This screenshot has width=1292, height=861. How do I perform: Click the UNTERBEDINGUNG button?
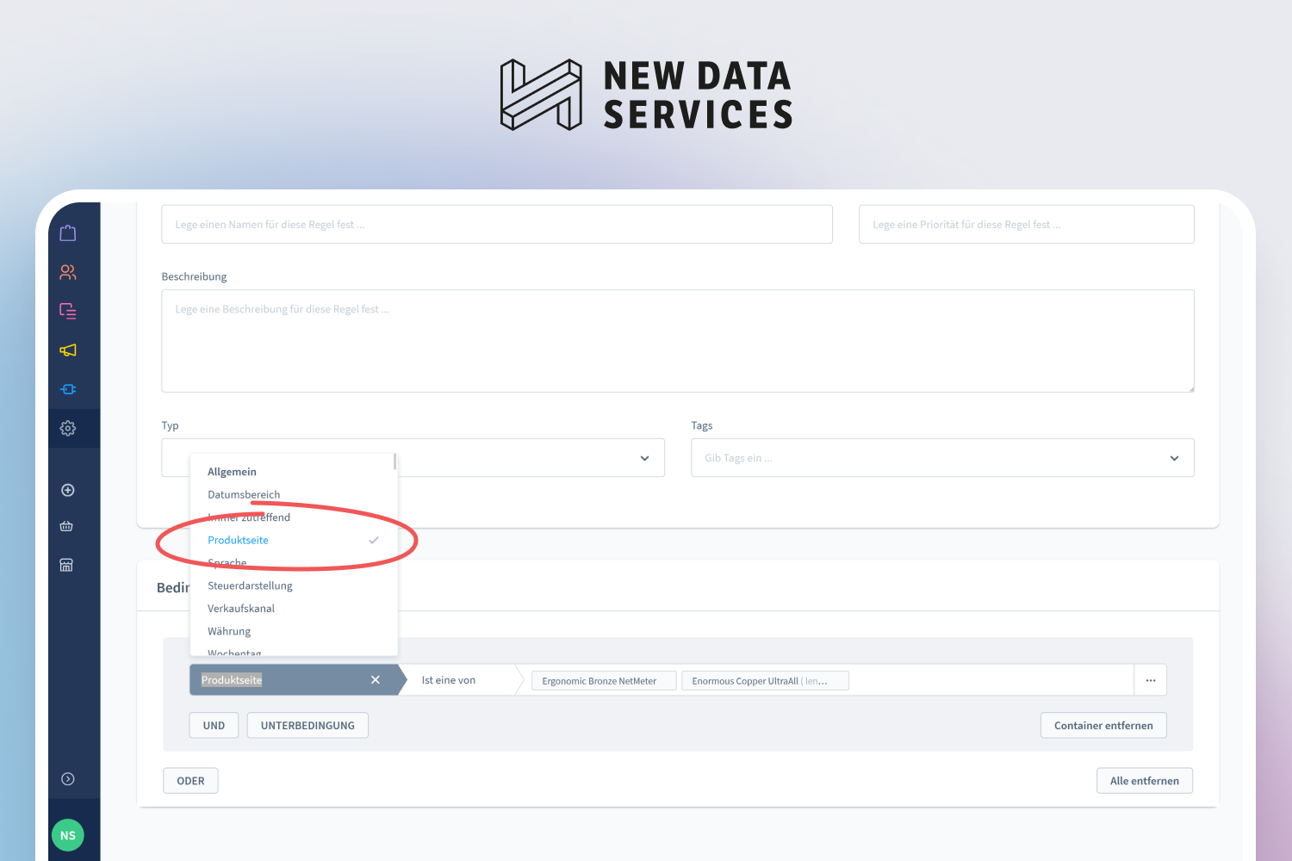coord(307,725)
